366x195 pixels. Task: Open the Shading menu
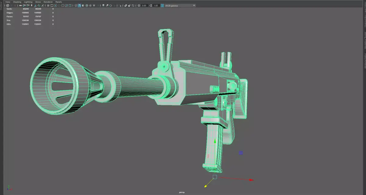[x=17, y=2]
